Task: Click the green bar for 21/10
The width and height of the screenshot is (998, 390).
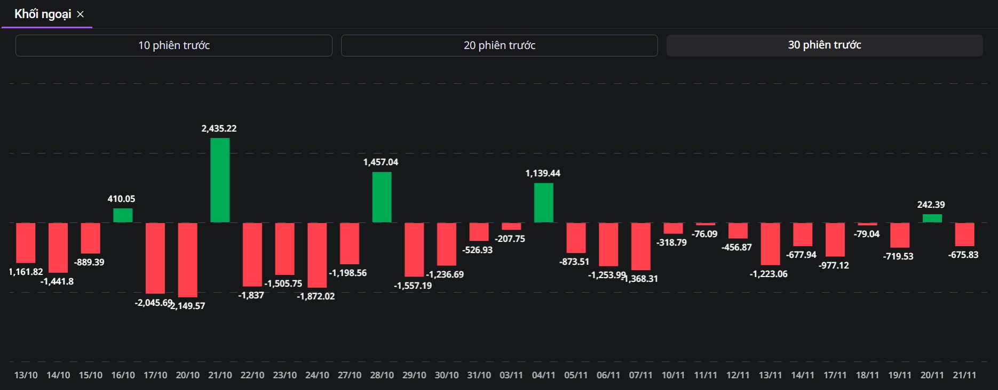Action: 220,180
